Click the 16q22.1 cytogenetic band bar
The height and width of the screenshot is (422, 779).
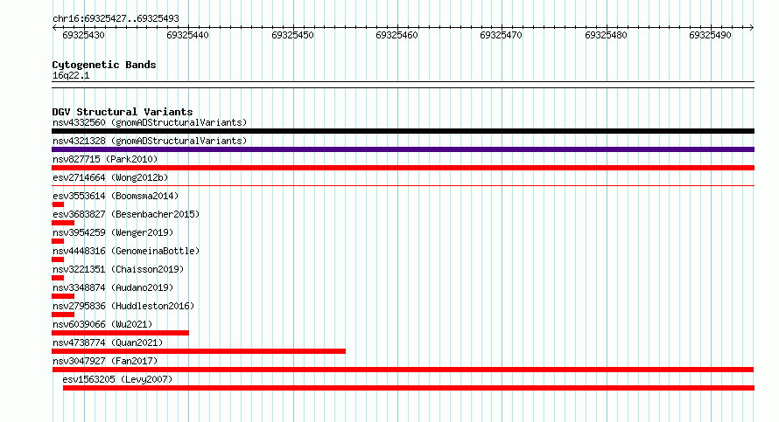tap(403, 85)
